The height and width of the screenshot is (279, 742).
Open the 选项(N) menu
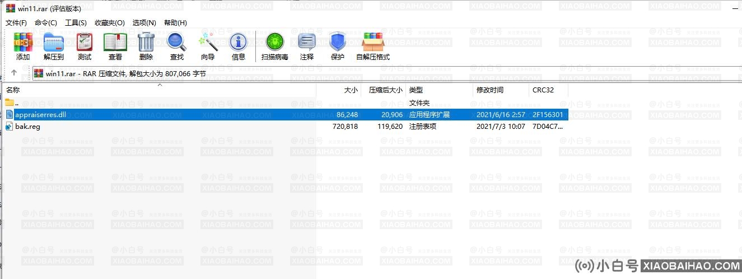pyautogui.click(x=144, y=22)
